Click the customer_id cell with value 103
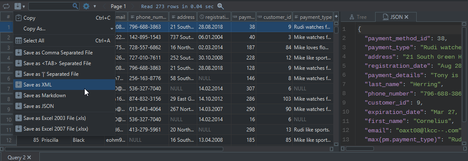Image resolution: width=468 pixels, height=161 pixels. [274, 99]
